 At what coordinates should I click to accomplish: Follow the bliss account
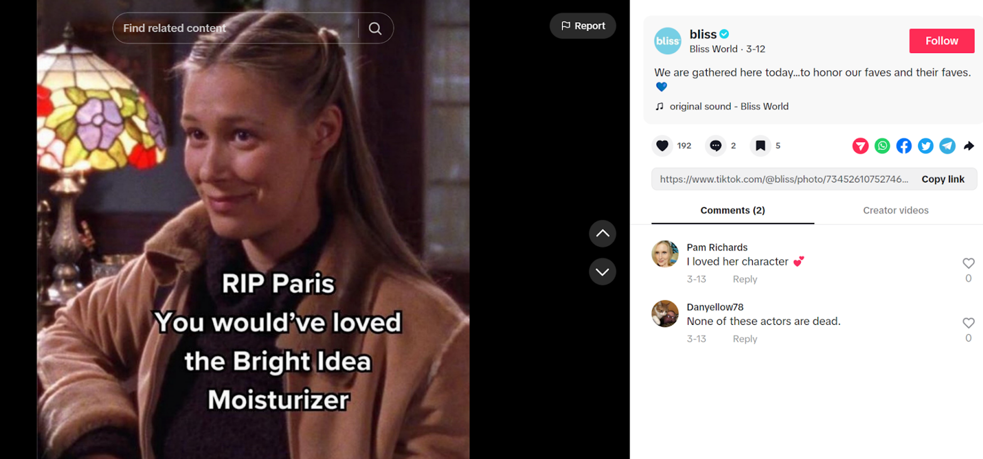tap(942, 41)
